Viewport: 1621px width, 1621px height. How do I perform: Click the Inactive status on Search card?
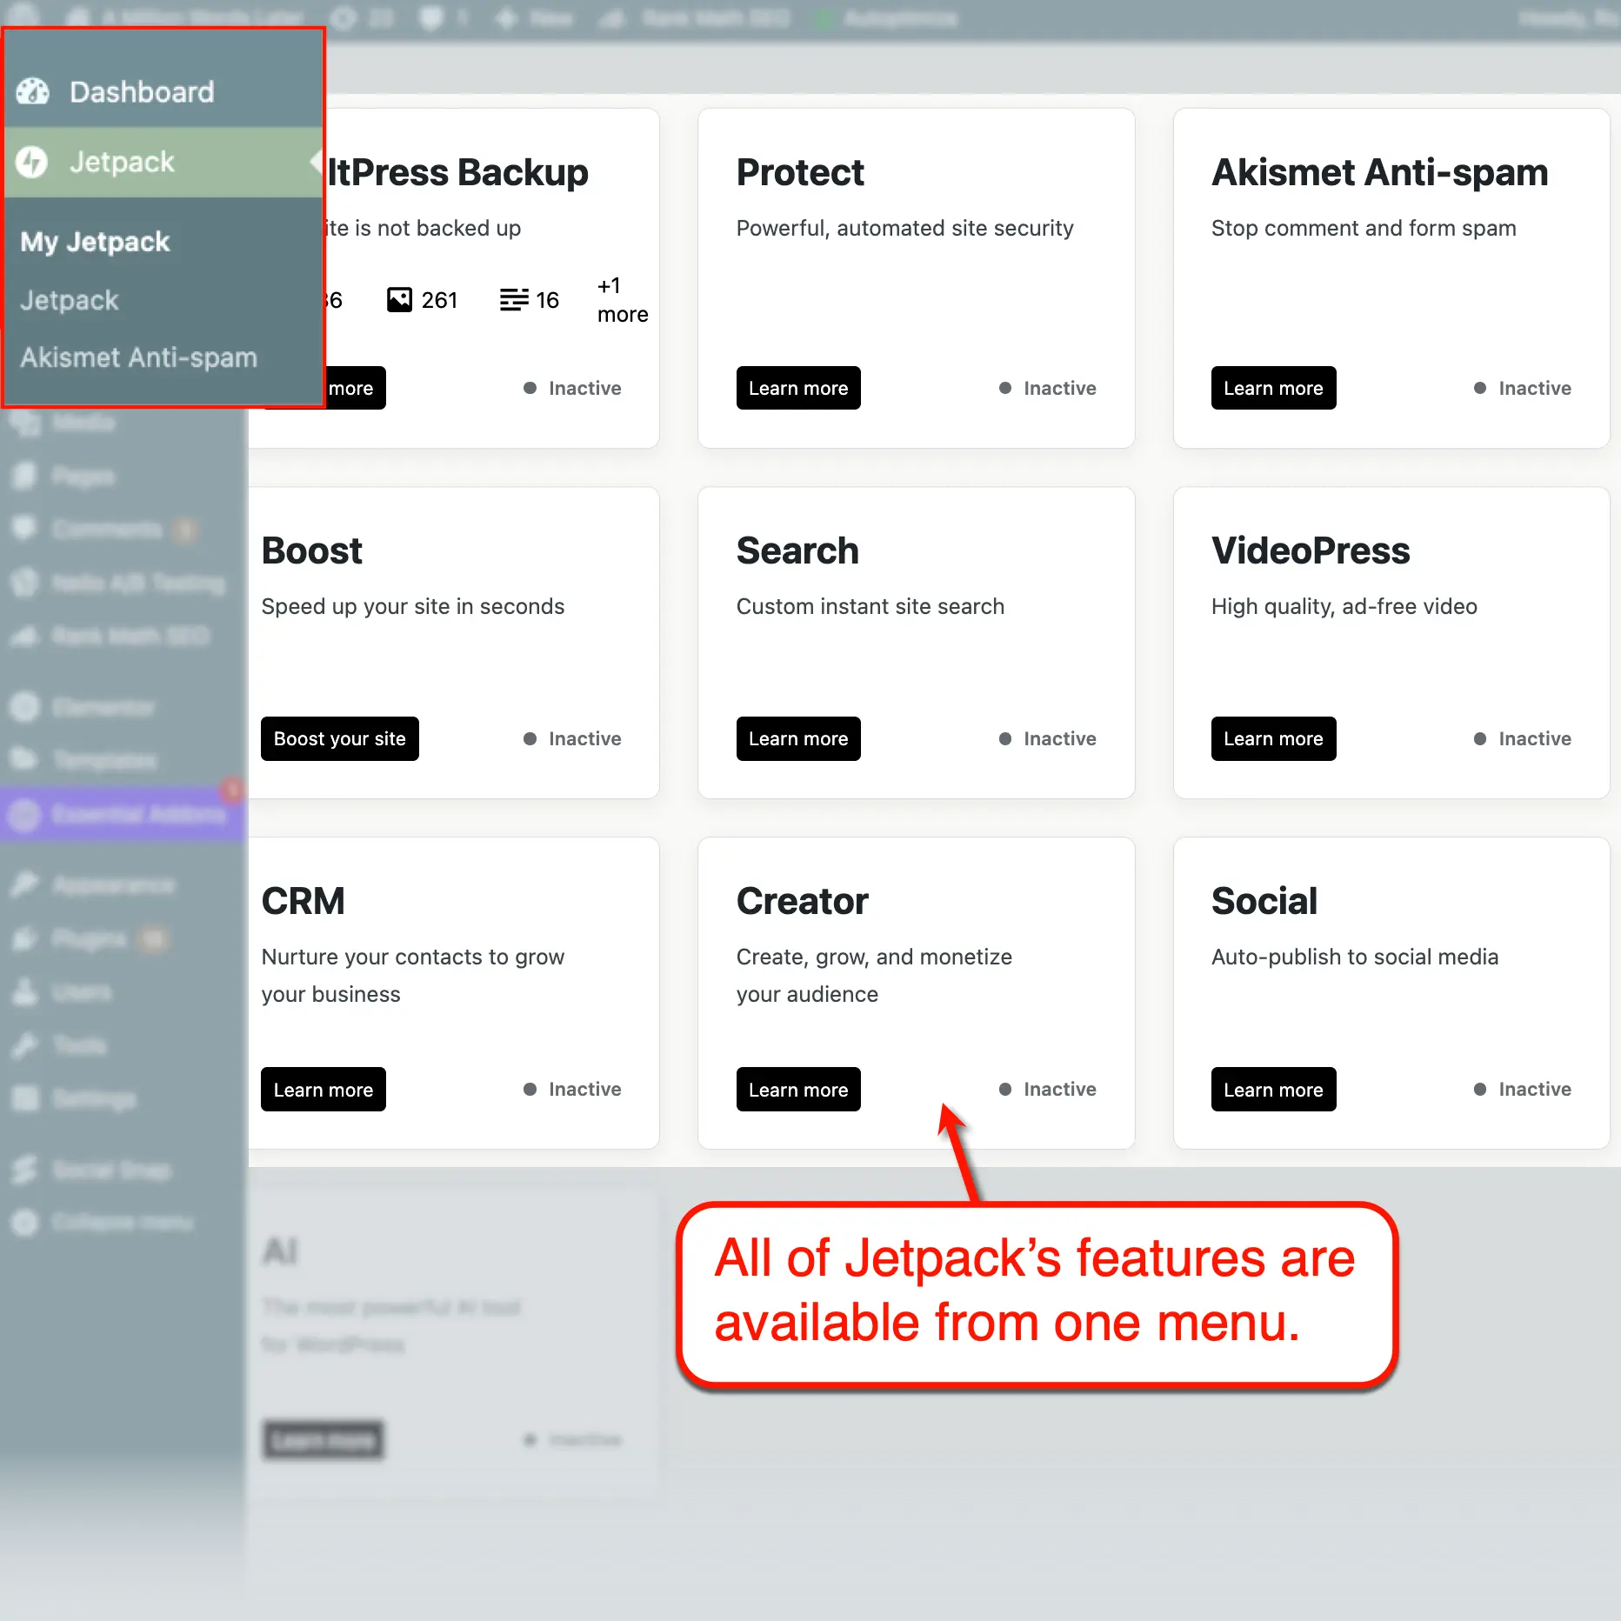1048,738
